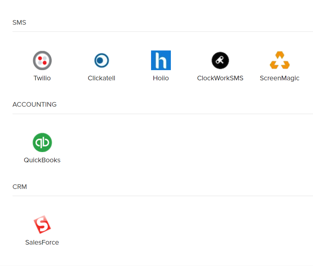The width and height of the screenshot is (313, 266).
Task: Select the Clickatell circular icon
Action: click(x=101, y=61)
